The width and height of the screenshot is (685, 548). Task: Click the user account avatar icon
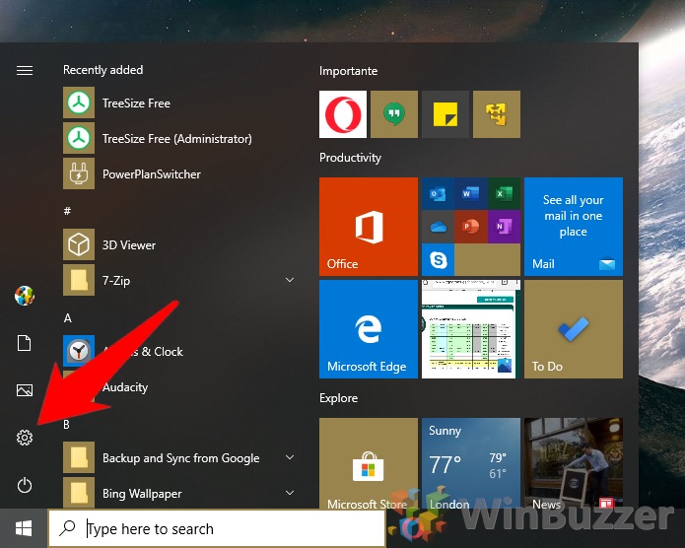pos(25,296)
